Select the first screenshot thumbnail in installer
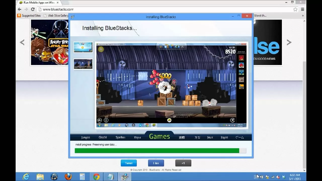The image size is (322, 181). pos(83,47)
